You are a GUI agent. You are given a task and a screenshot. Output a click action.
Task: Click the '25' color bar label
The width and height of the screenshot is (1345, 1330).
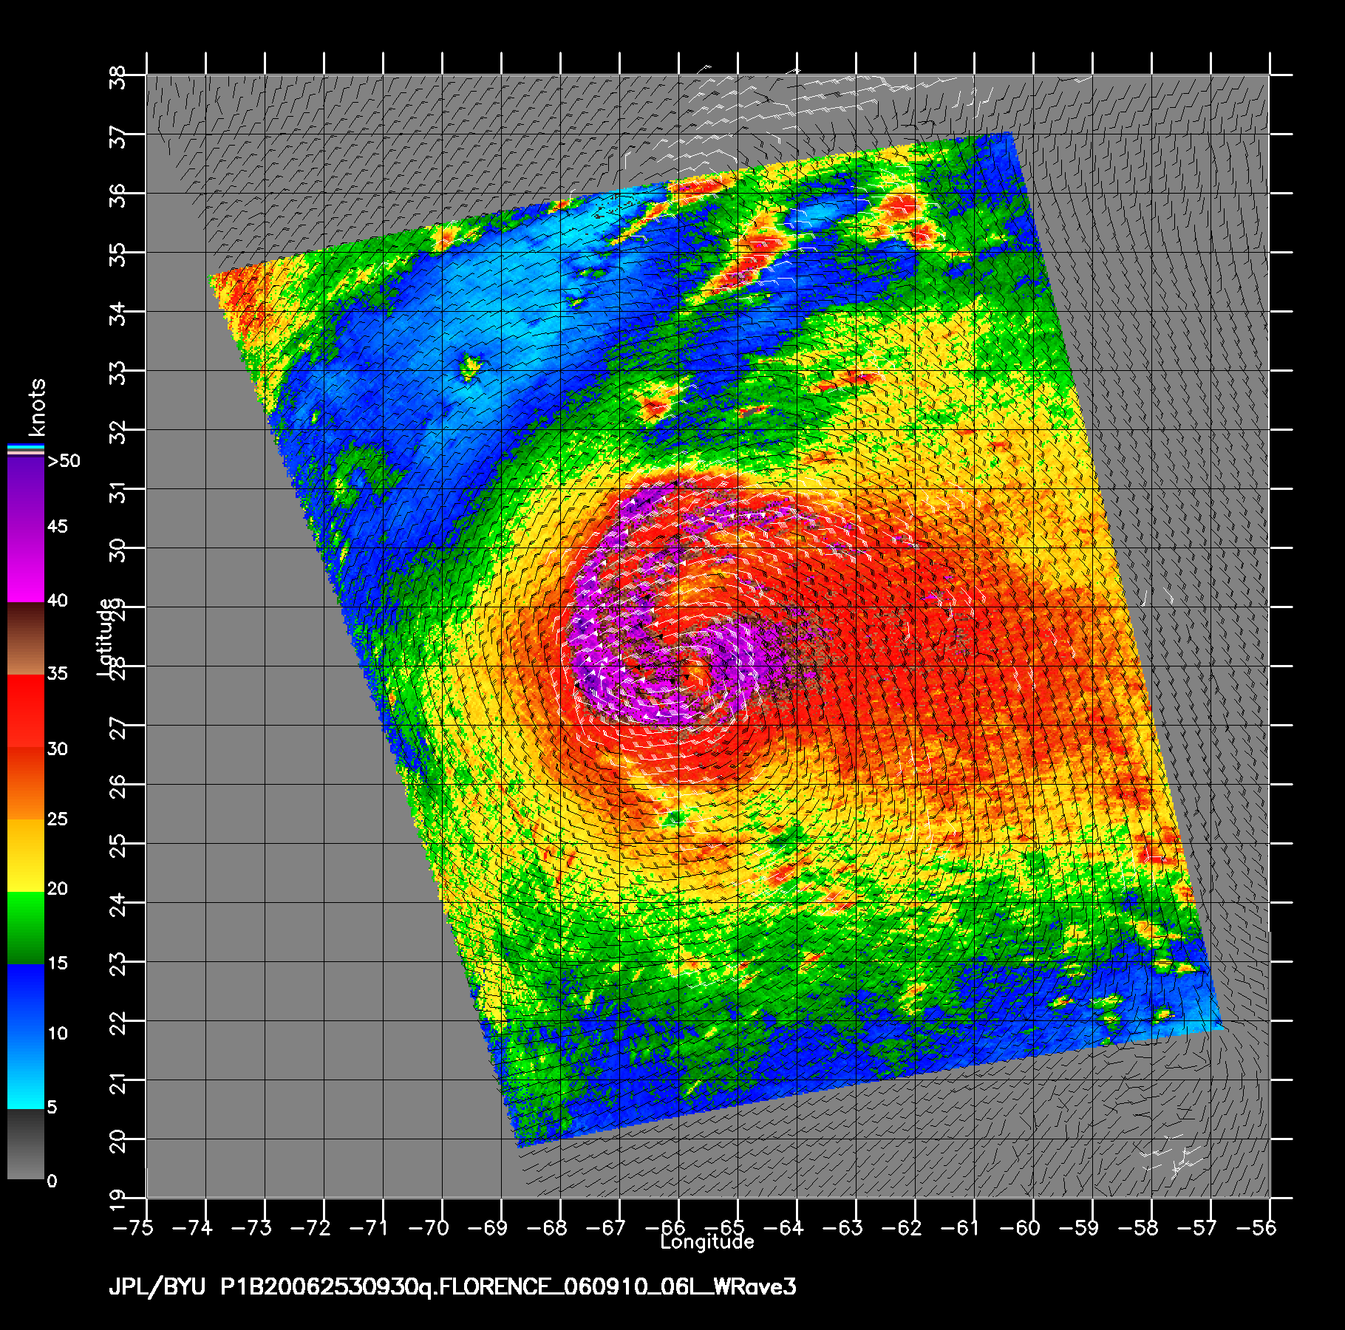(57, 819)
